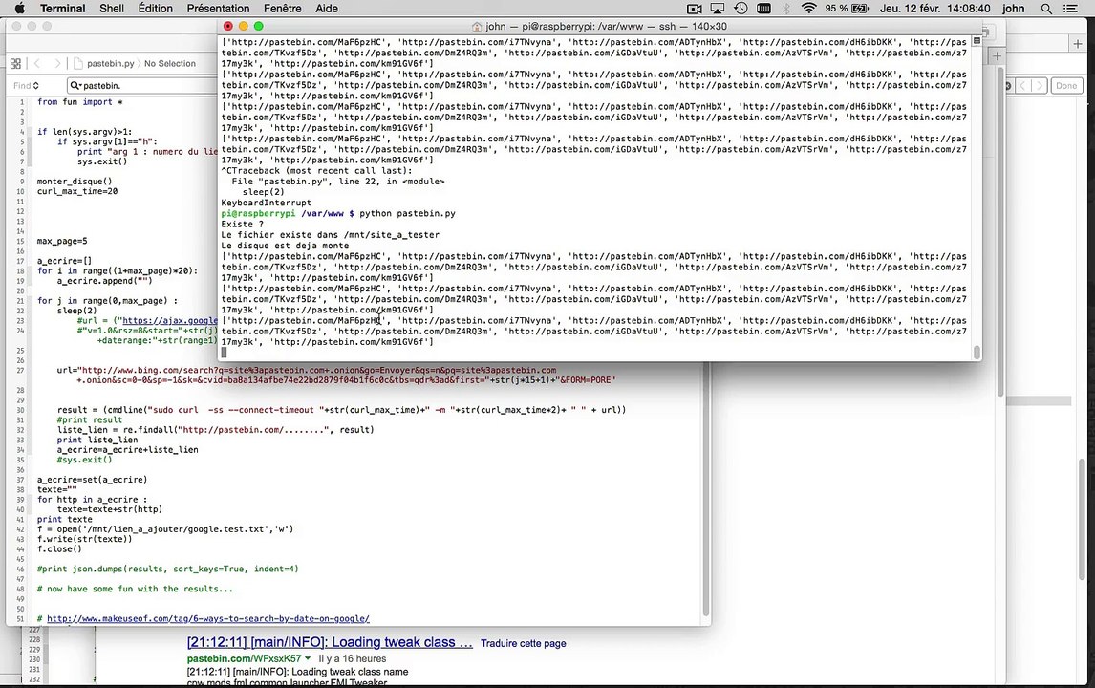This screenshot has width=1095, height=688.
Task: Go to next find match arrow
Action: (x=1040, y=85)
